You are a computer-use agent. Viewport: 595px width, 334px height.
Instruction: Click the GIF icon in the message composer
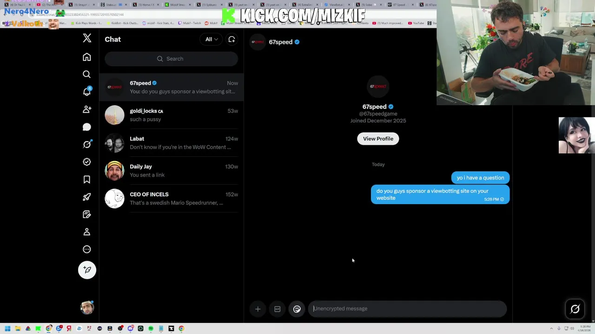(x=277, y=309)
